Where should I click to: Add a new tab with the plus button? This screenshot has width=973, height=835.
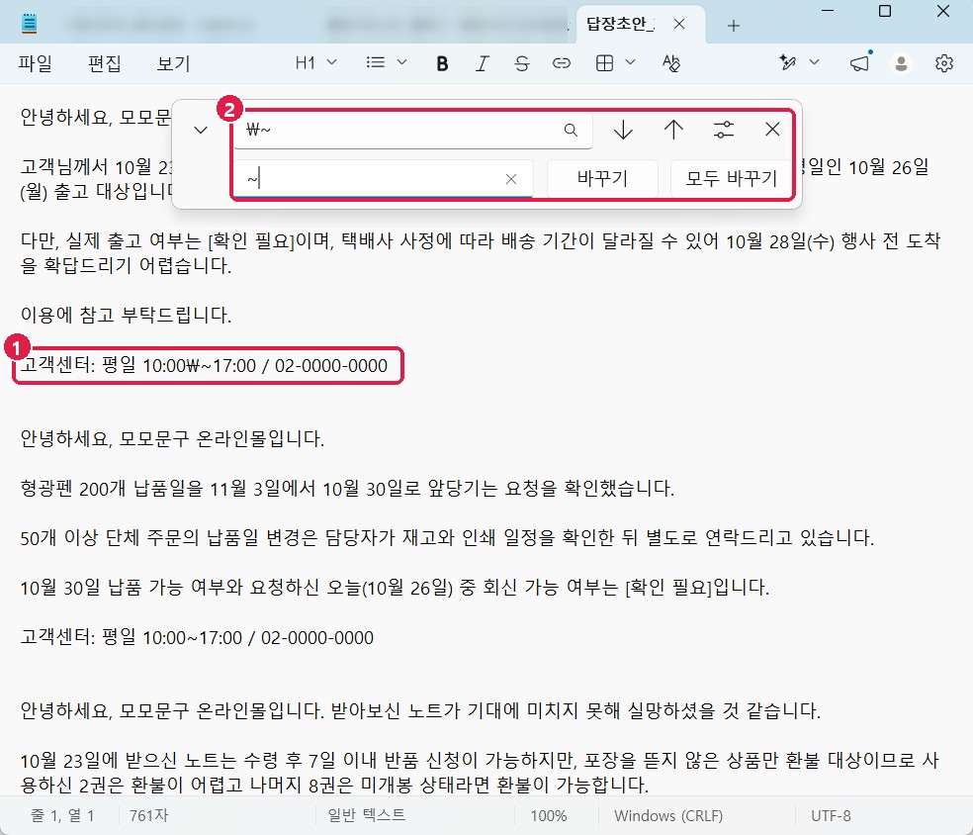coord(734,26)
